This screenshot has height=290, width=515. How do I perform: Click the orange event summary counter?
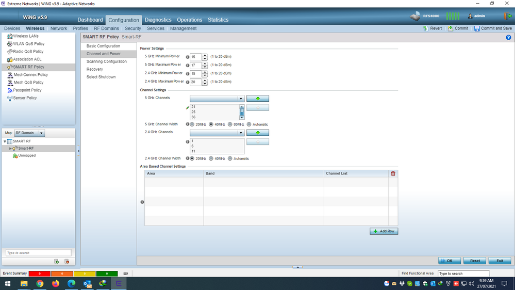(x=62, y=273)
